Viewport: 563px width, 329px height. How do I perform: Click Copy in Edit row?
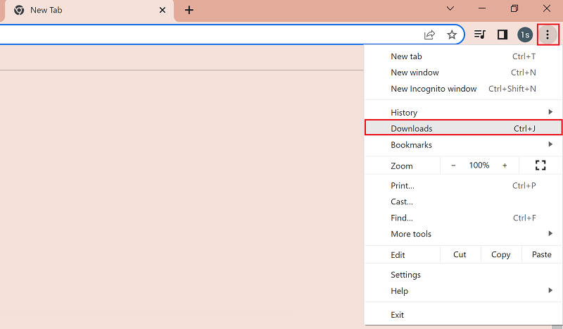(501, 254)
